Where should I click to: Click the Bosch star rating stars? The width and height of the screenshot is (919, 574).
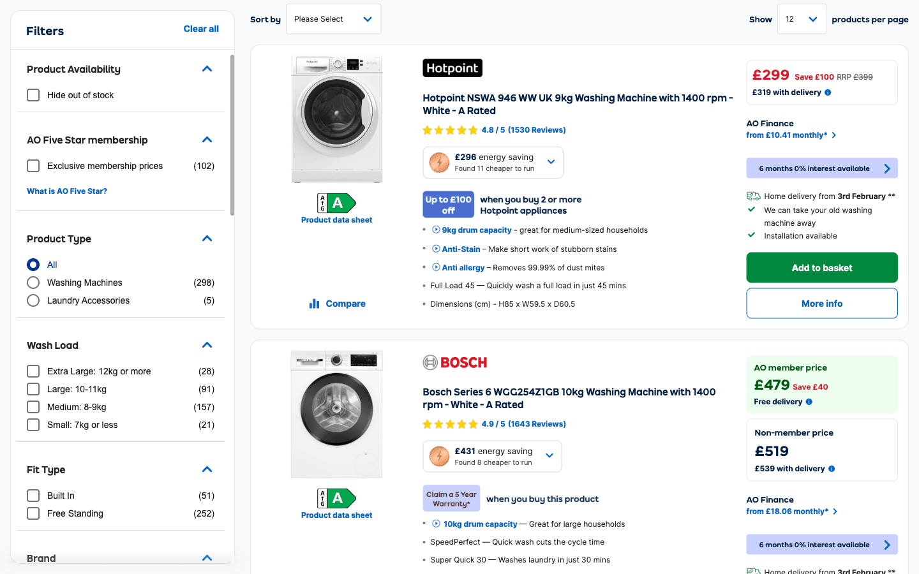click(x=450, y=424)
